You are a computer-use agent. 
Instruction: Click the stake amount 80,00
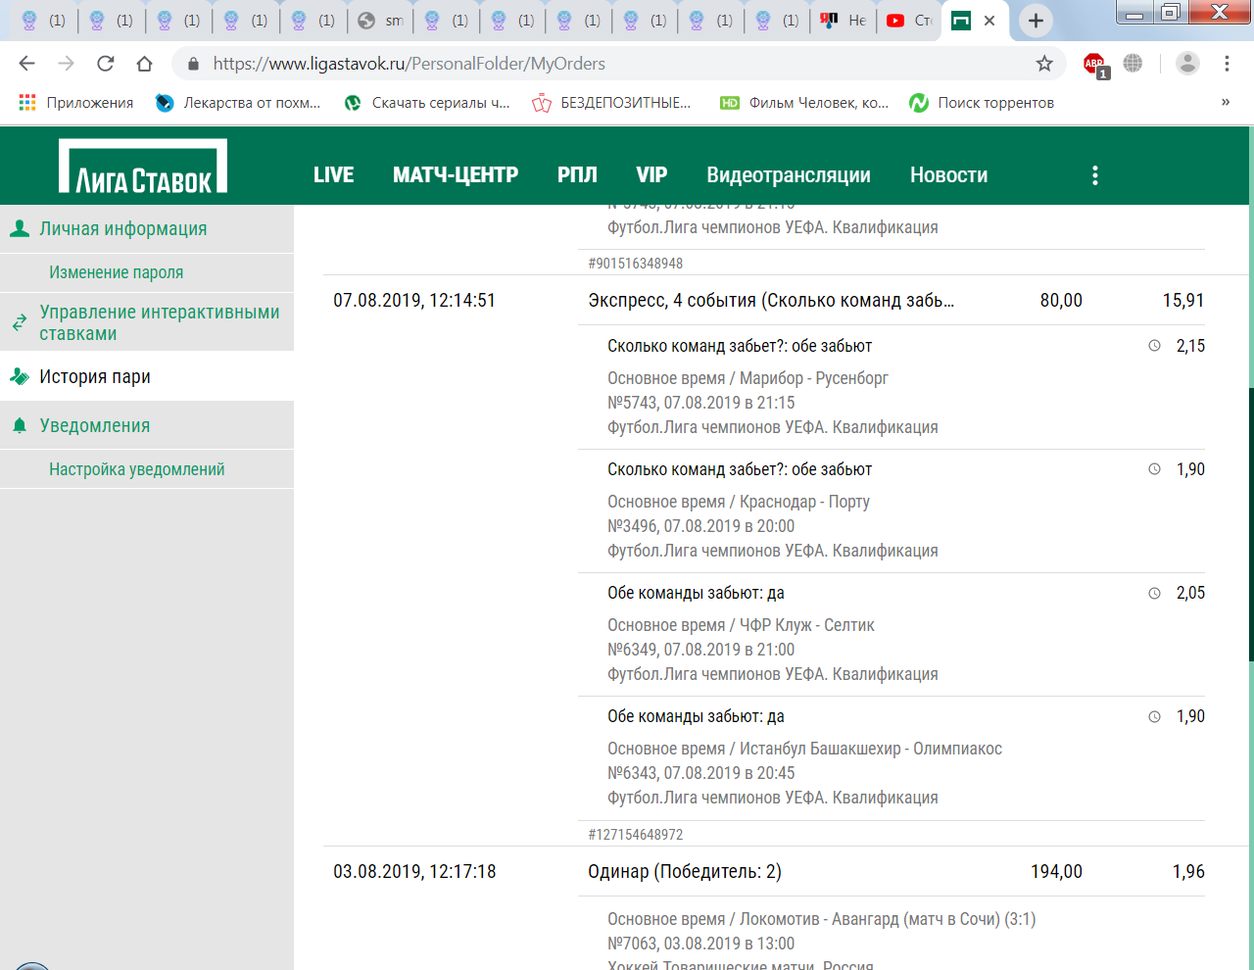(1061, 301)
